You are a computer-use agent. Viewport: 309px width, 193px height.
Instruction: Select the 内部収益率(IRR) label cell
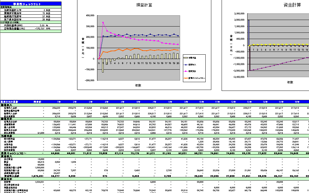[13, 25]
